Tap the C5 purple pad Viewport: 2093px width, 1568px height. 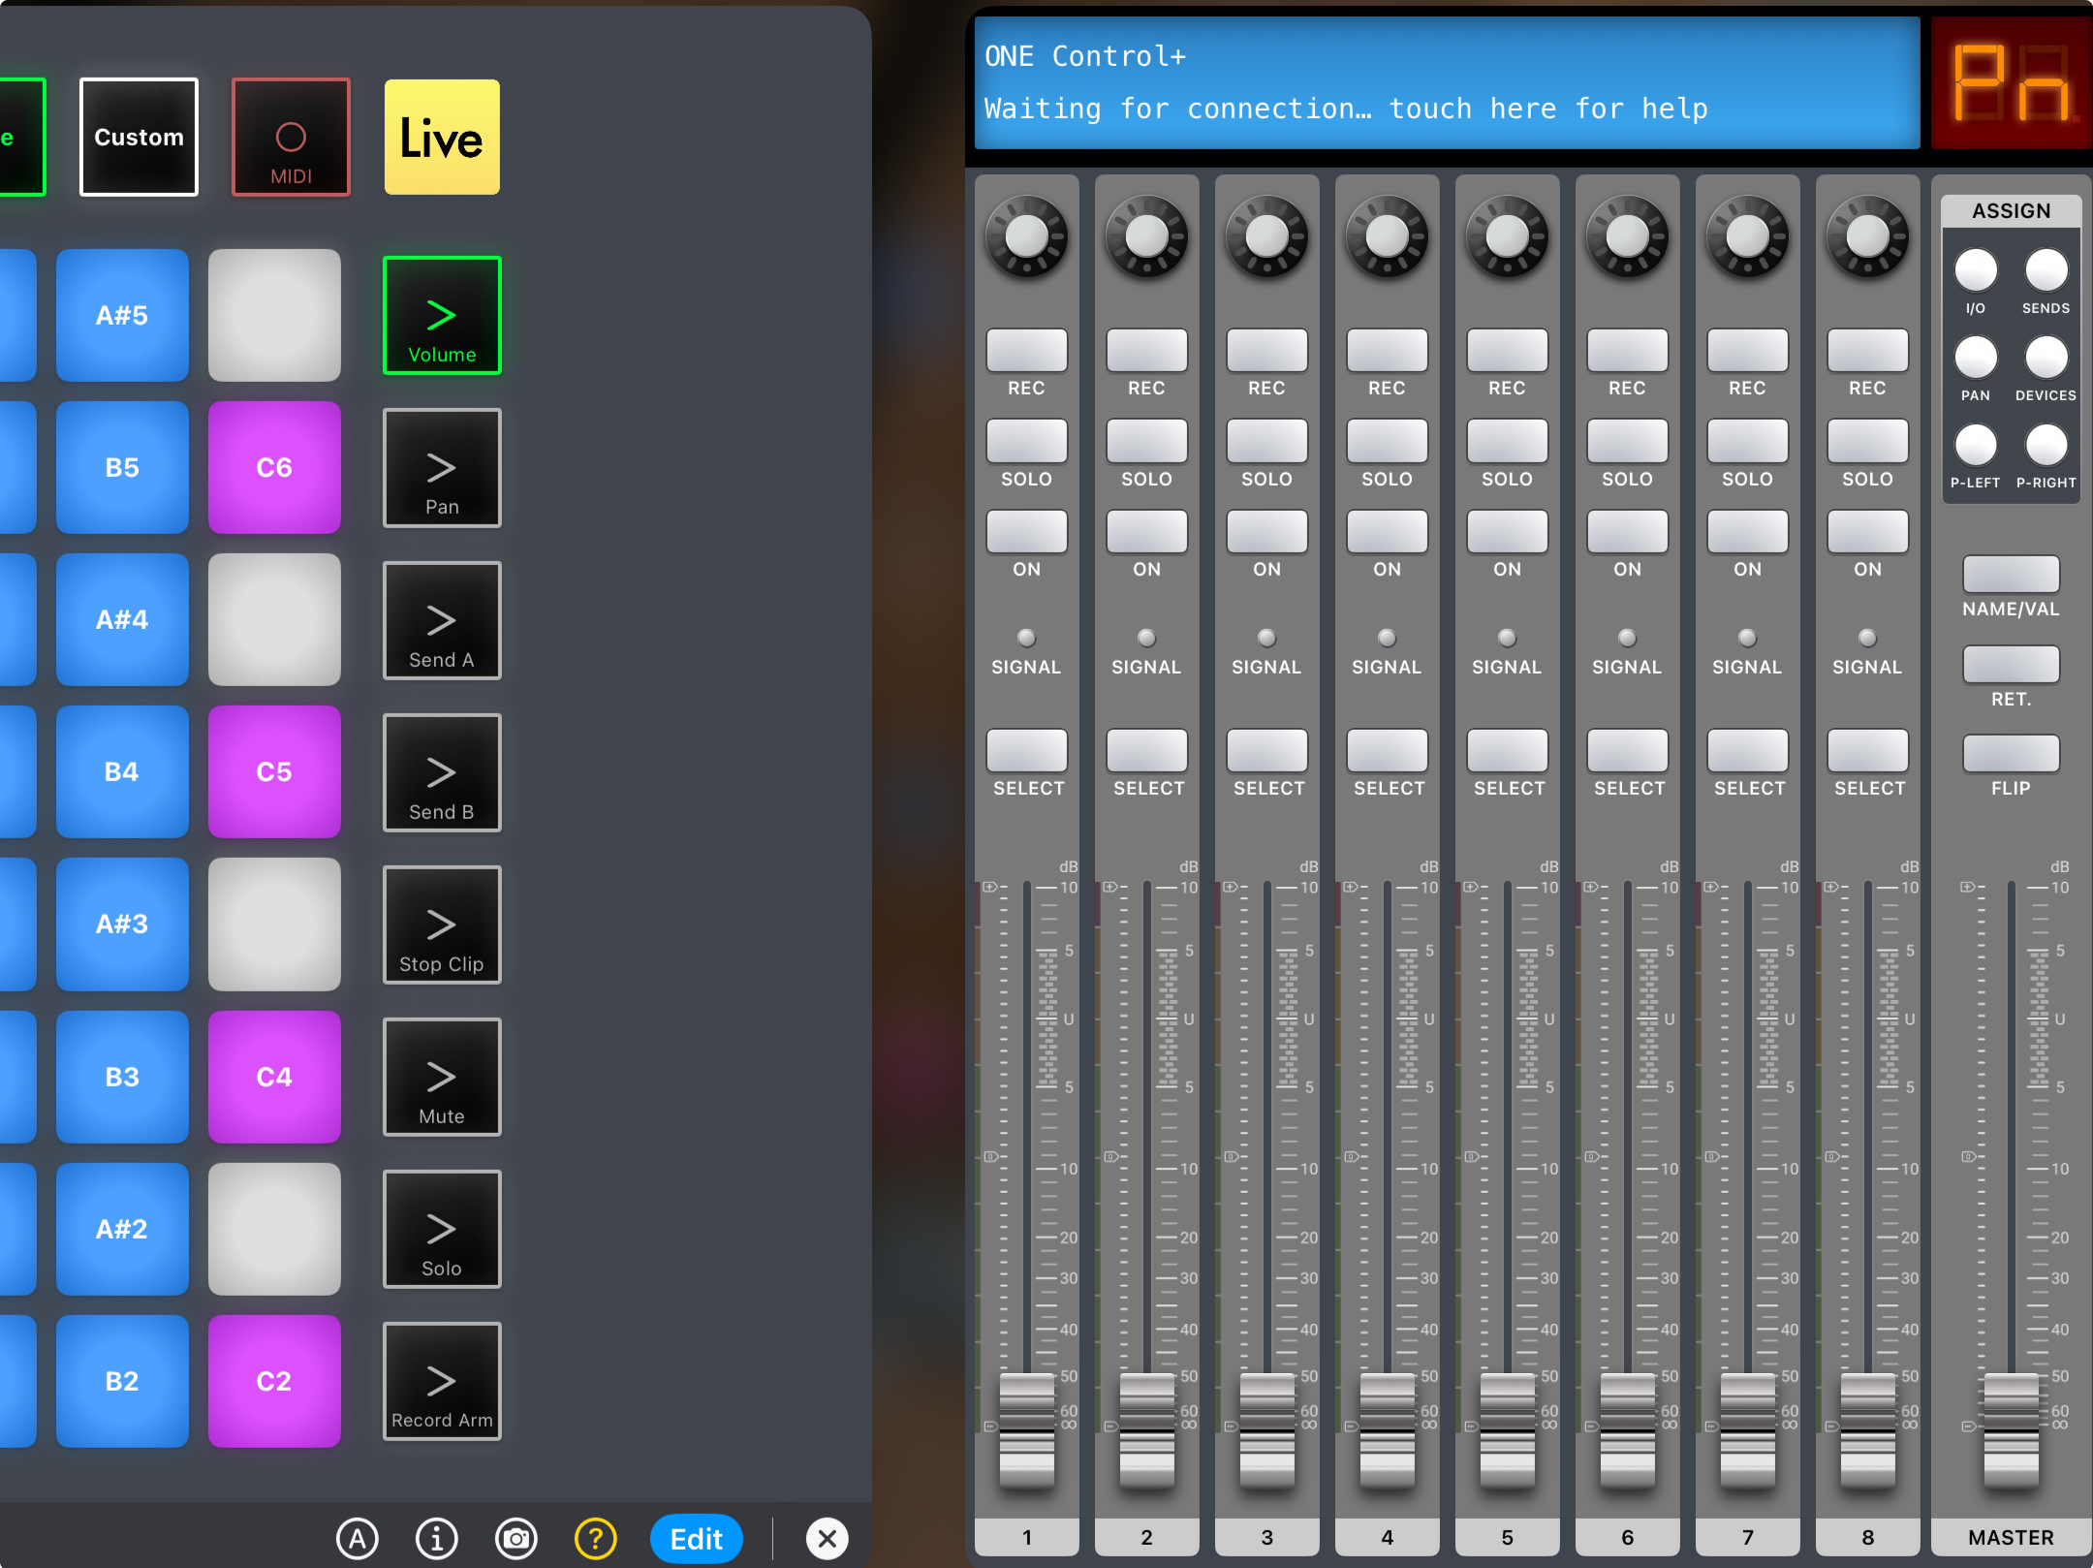click(x=274, y=771)
